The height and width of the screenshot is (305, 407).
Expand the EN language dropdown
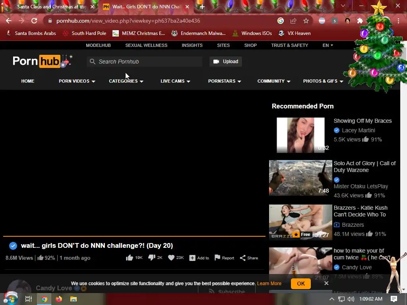328,45
